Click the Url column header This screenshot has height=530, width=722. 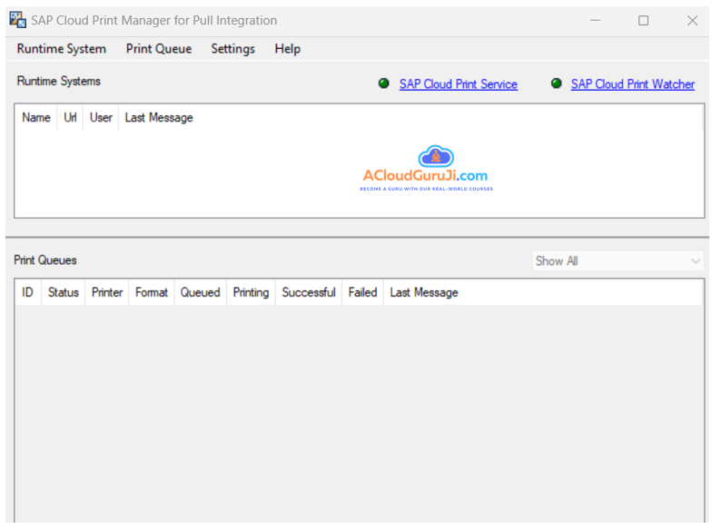coord(70,118)
